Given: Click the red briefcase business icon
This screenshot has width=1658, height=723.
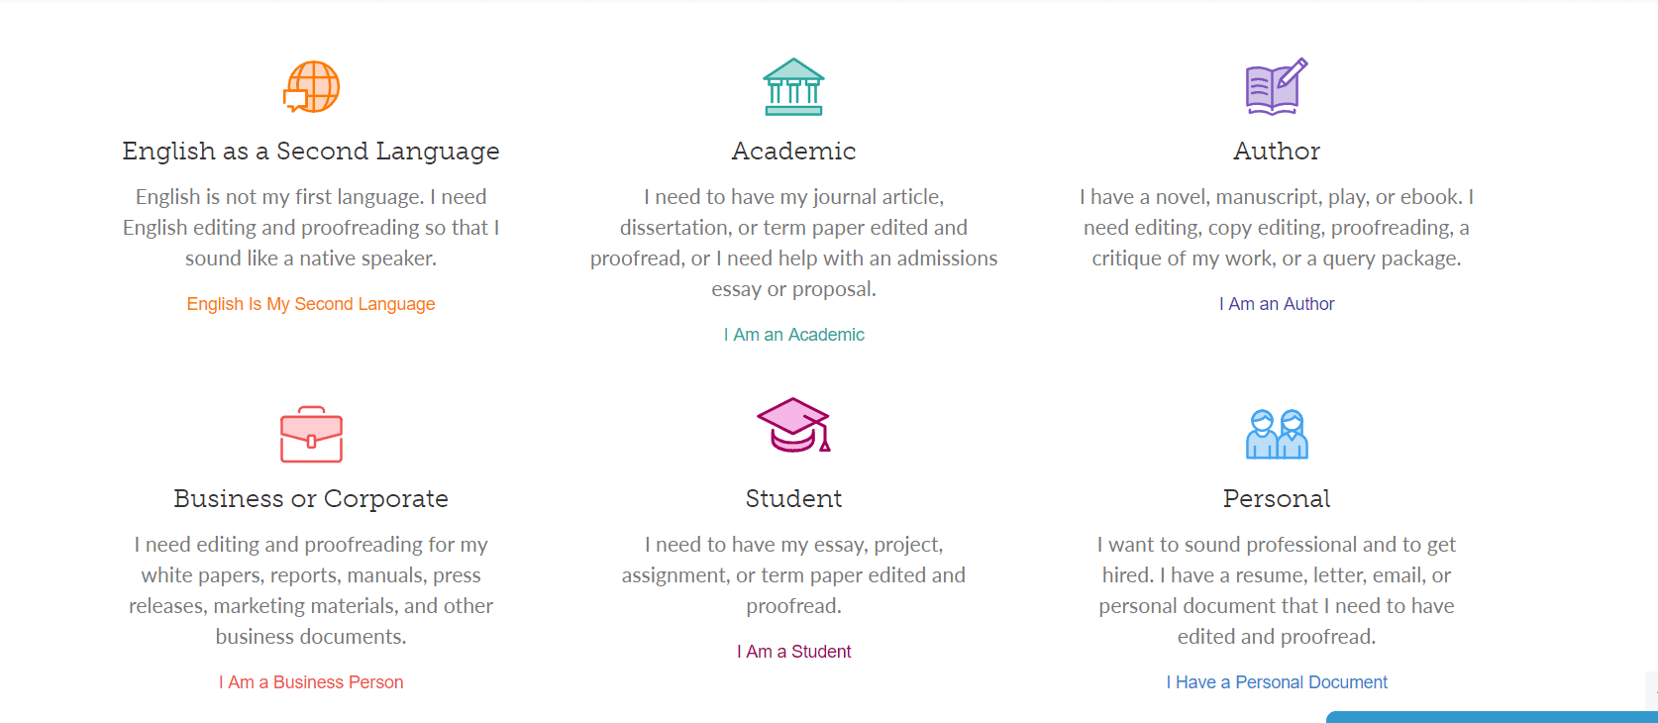Looking at the screenshot, I should point(311,434).
